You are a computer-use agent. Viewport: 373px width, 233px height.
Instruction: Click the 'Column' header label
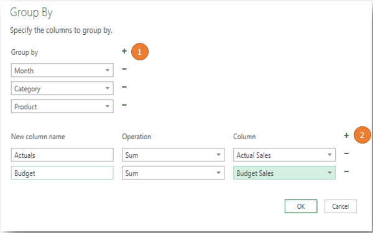click(244, 137)
